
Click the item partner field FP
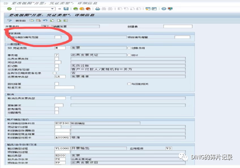[60, 163]
